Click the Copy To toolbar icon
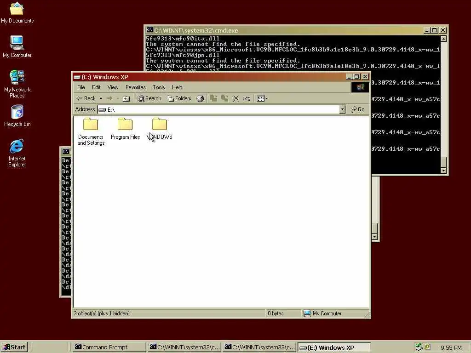The height and width of the screenshot is (353, 471). 224,98
